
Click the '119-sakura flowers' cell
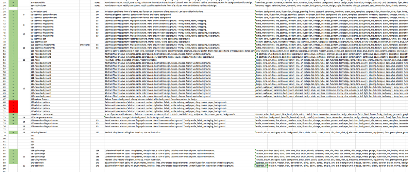click(54, 99)
